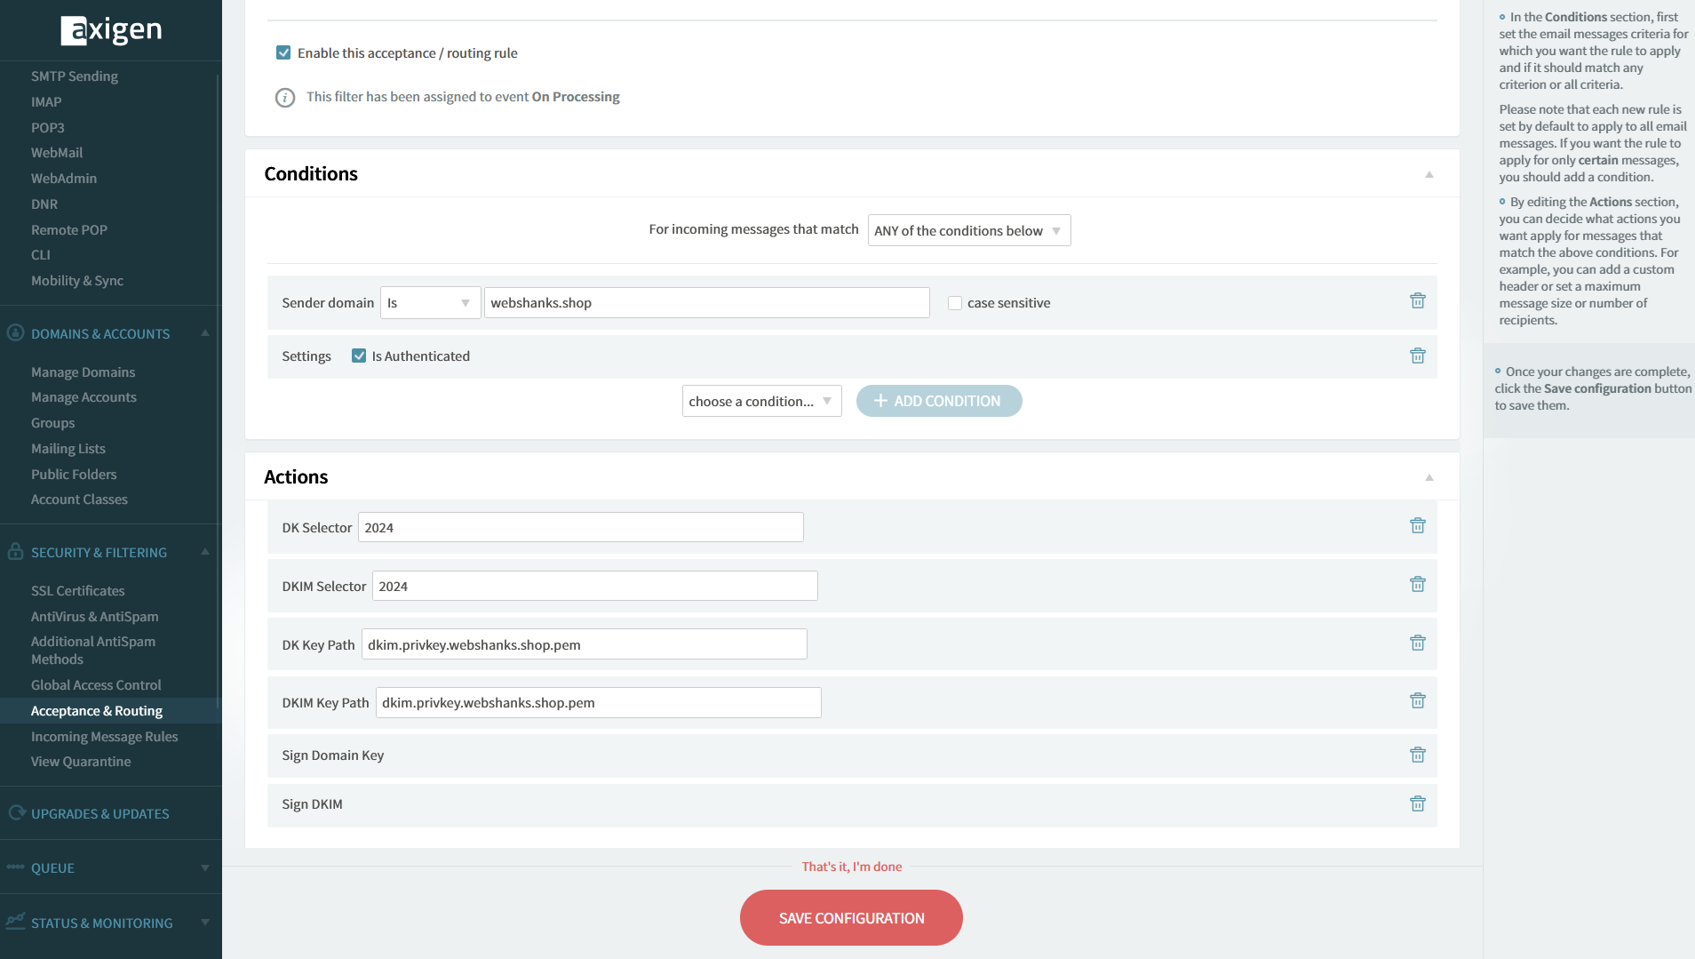Go to SSL Certificates

(x=78, y=591)
